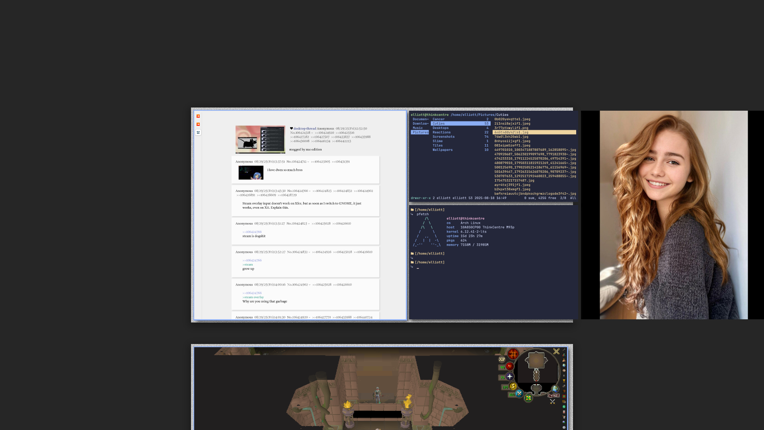Open the globe with checkmark icon in RuneLite sidebar

564,422
